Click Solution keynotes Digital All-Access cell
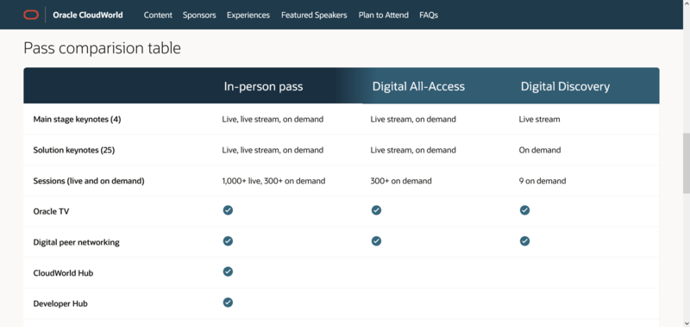This screenshot has height=330, width=690. [x=413, y=150]
